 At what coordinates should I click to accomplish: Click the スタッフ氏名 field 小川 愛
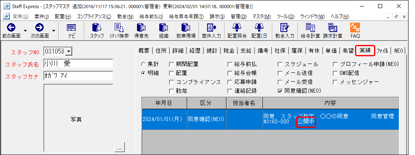[x=78, y=64]
